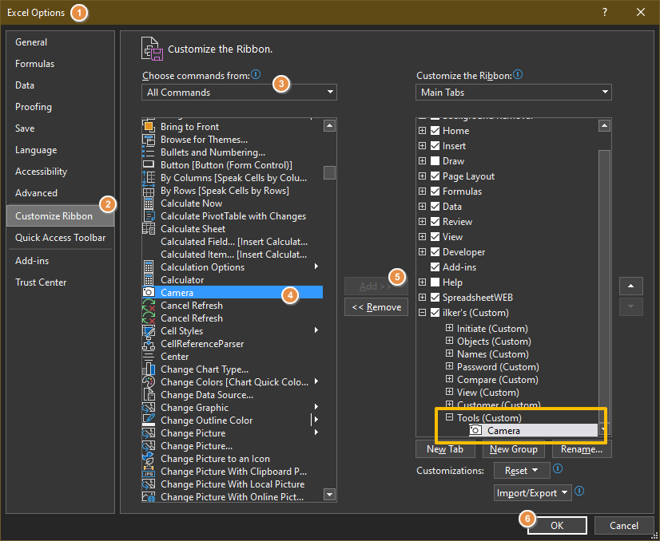Image resolution: width=660 pixels, height=541 pixels.
Task: Uncheck the Developer tab checkbox
Action: [x=435, y=252]
